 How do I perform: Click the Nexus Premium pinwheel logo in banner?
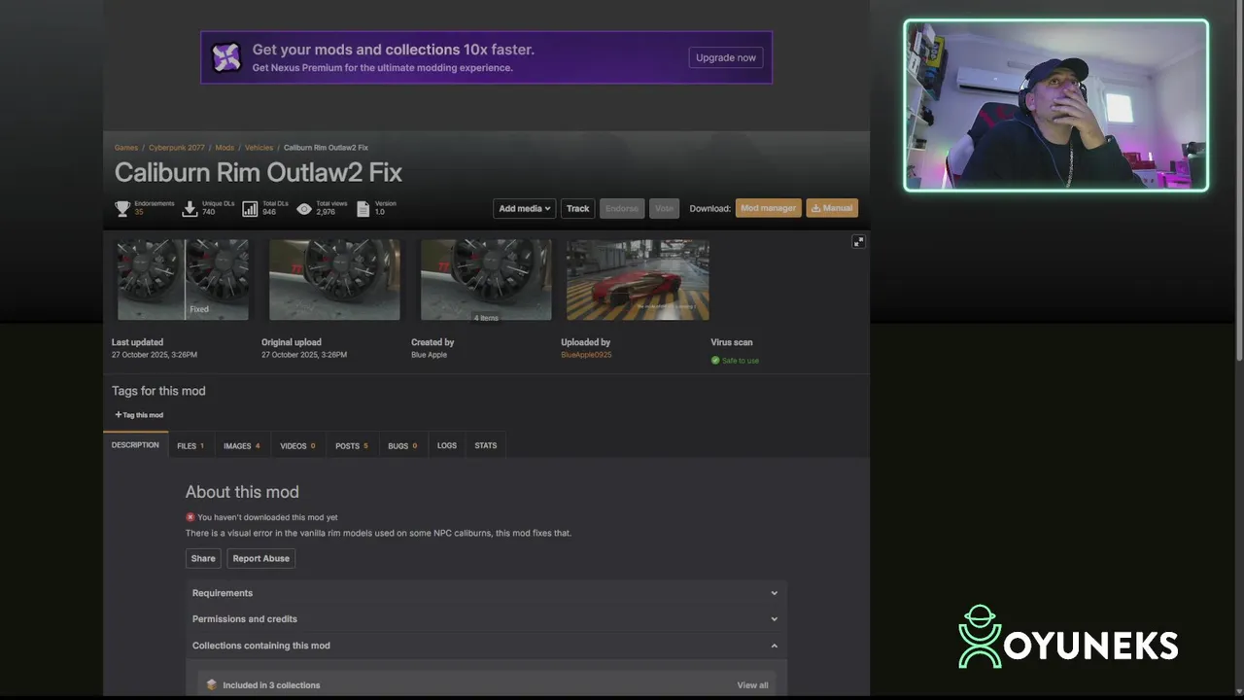click(x=226, y=57)
